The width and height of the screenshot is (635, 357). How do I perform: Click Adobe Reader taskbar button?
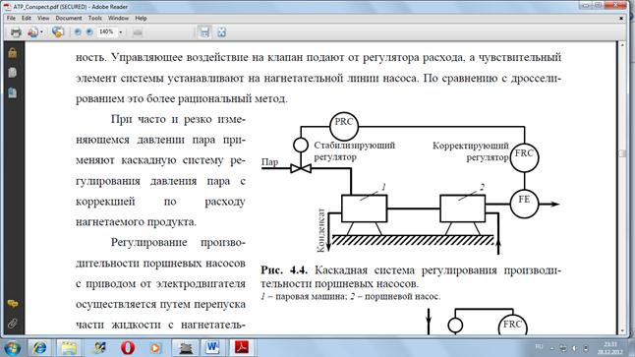pyautogui.click(x=242, y=348)
